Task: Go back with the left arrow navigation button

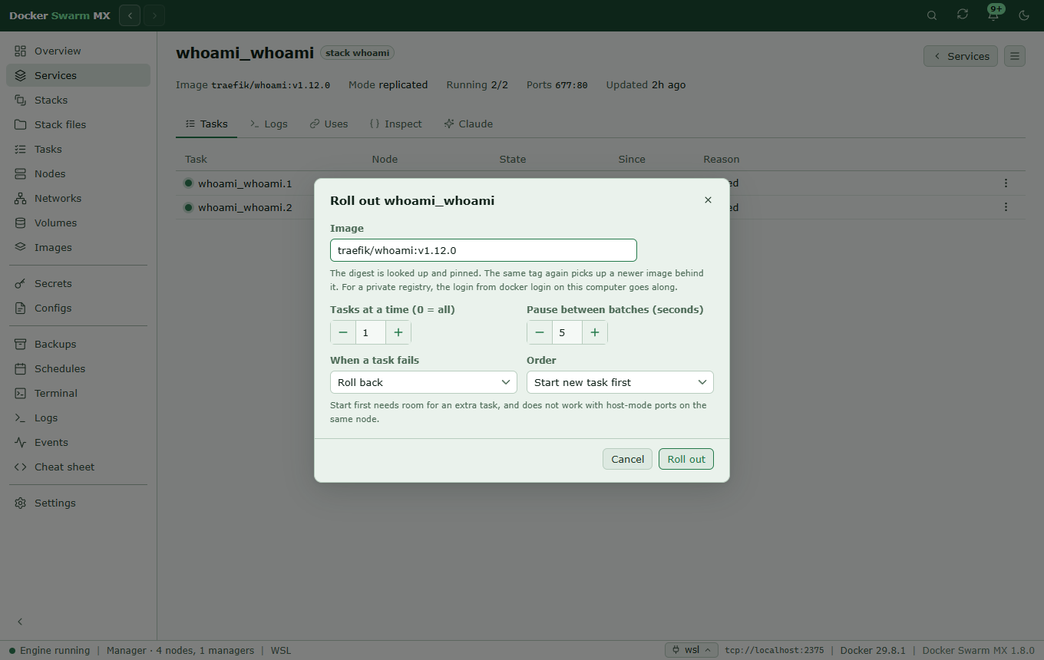Action: click(x=130, y=15)
